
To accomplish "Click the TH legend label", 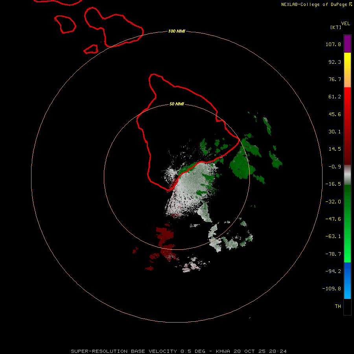I will point(338,306).
